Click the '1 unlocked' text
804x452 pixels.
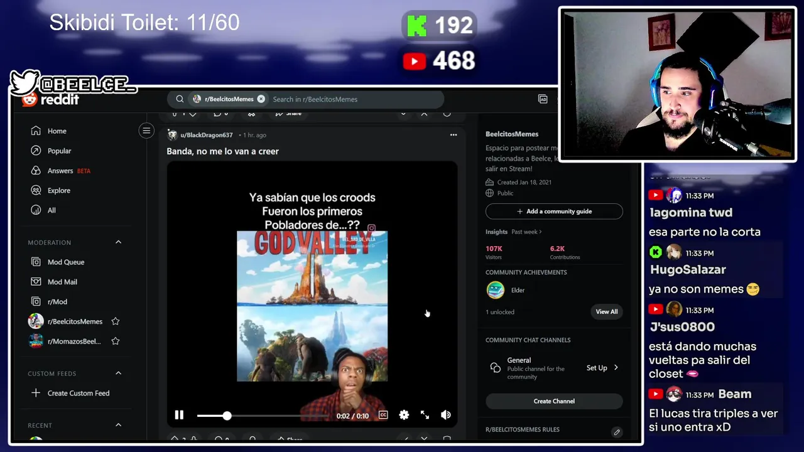pyautogui.click(x=500, y=312)
